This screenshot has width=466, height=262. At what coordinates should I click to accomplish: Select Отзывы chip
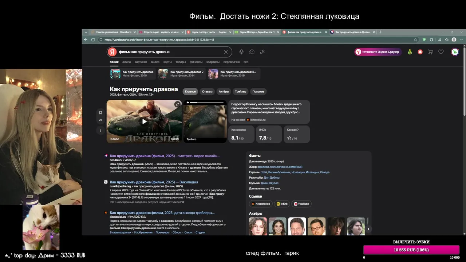click(207, 92)
